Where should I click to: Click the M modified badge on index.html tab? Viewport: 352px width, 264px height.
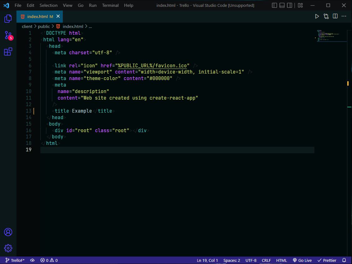coord(51,16)
